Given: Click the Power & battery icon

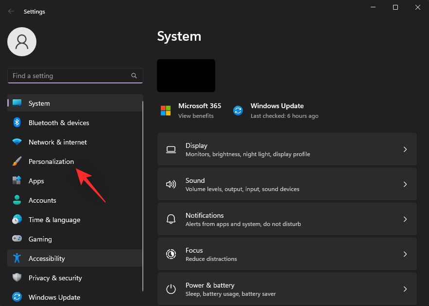Looking at the screenshot, I should pyautogui.click(x=171, y=289).
